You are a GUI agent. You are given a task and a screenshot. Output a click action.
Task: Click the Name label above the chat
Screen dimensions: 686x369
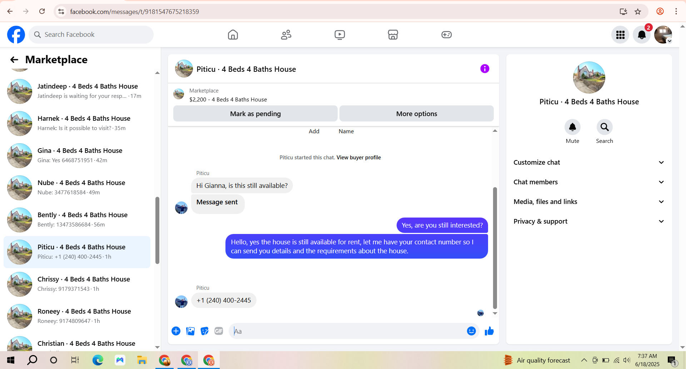(346, 131)
